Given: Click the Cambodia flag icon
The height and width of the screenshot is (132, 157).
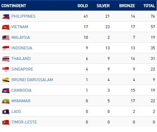Looking at the screenshot, I should (6, 91).
